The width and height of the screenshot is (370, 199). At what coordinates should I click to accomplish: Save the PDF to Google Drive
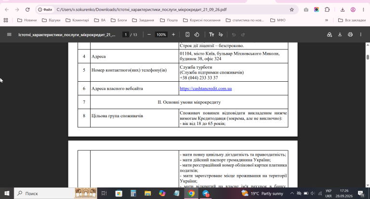tap(330, 35)
